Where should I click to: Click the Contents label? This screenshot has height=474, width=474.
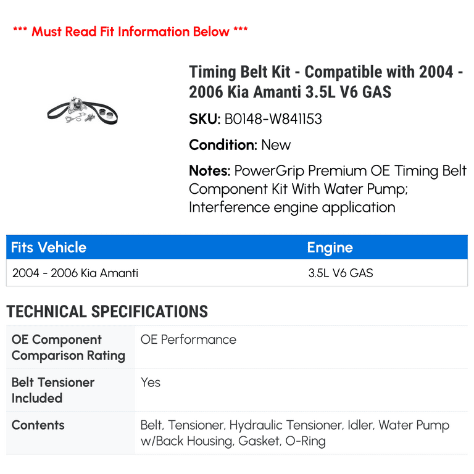click(38, 425)
